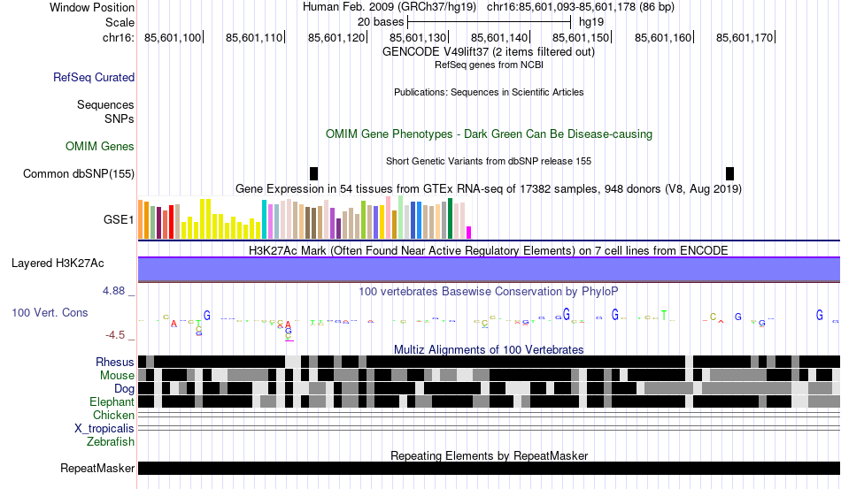Select the X_tropicalis species label
Viewport: 841px width, 489px height.
[104, 429]
